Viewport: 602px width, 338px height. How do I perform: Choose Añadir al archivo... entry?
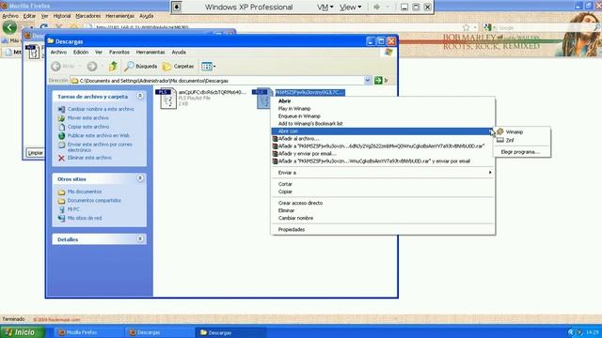click(299, 139)
